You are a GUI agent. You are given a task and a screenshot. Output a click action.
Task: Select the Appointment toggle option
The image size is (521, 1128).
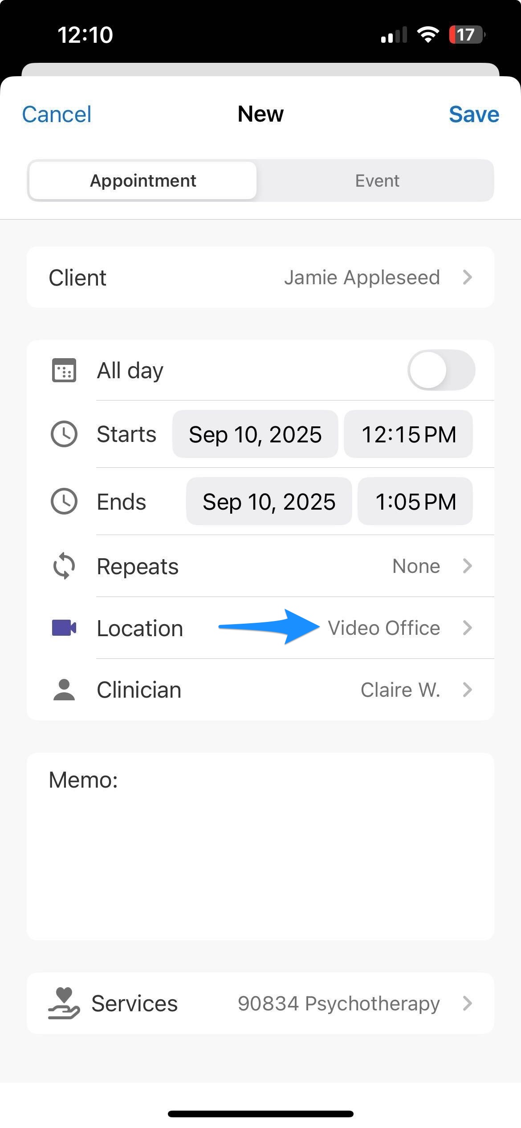click(142, 180)
